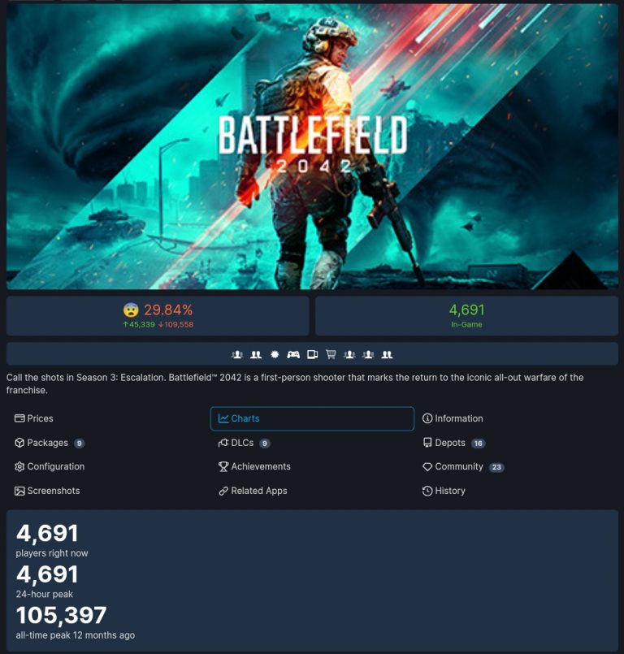Click the box icon beside Packages

pyautogui.click(x=19, y=443)
